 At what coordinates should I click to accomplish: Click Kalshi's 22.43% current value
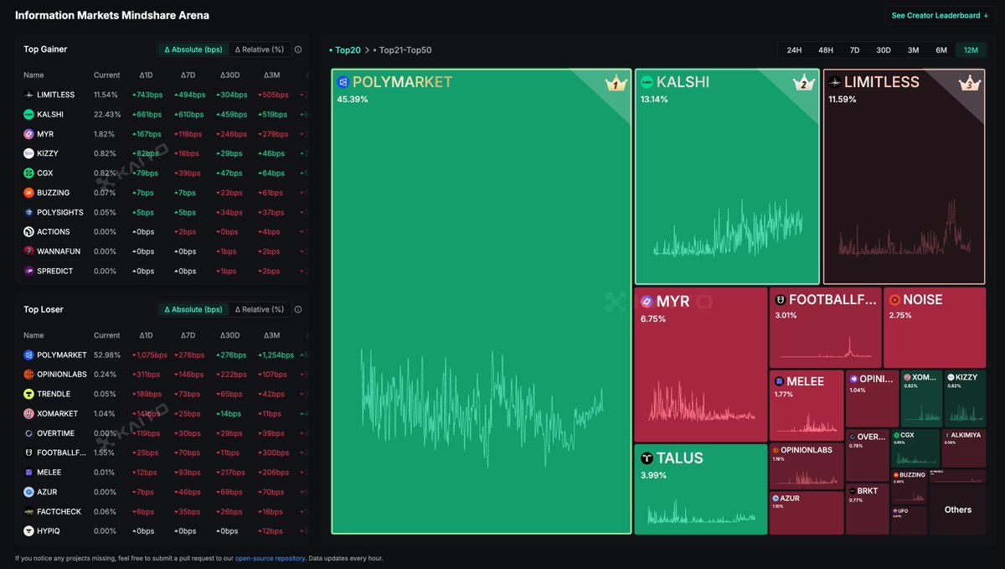pyautogui.click(x=106, y=115)
